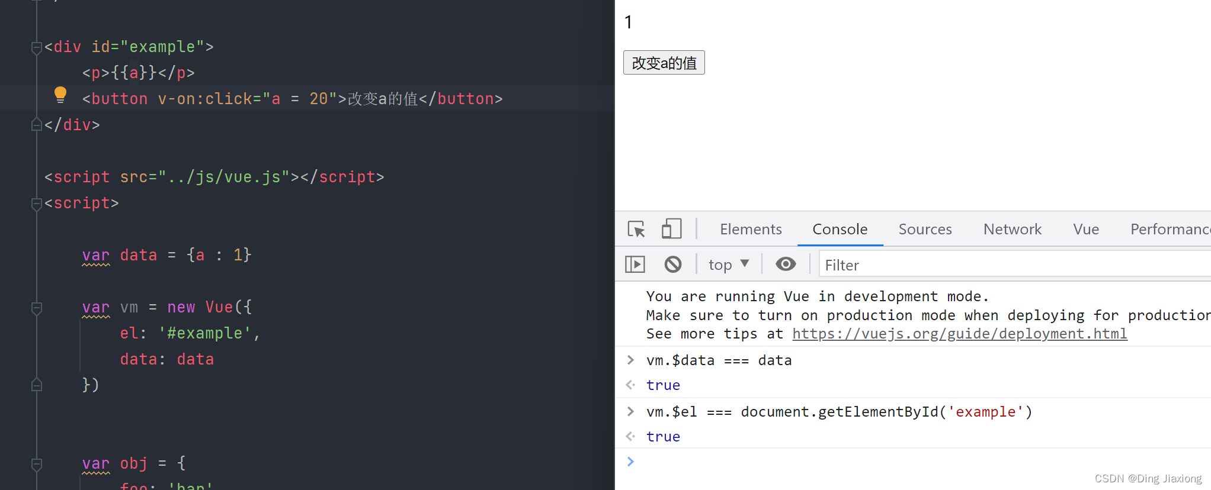Viewport: 1211px width, 490px height.
Task: Click the second 'true' console result
Action: pyautogui.click(x=663, y=437)
